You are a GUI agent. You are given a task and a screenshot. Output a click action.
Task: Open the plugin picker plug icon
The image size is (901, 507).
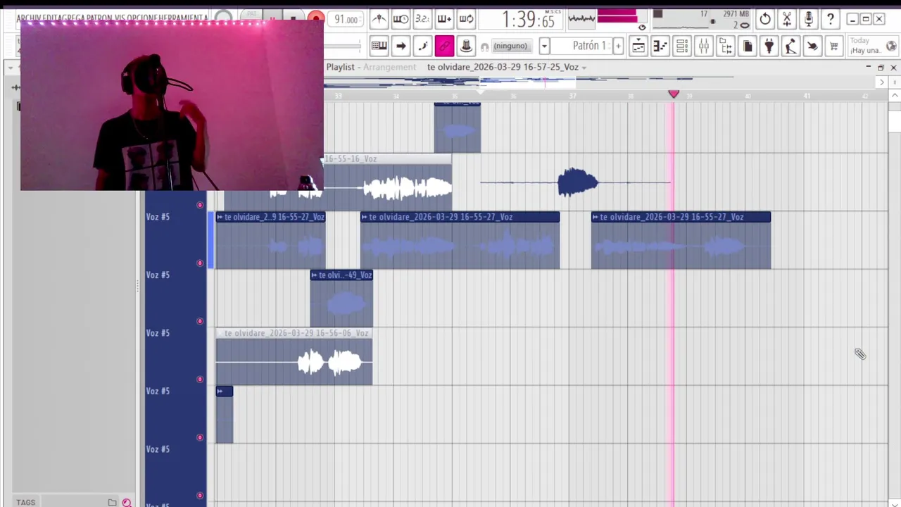coord(769,46)
